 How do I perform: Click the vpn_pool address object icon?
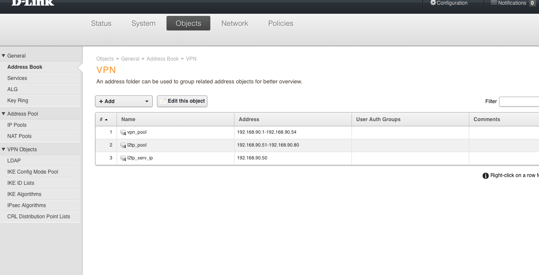(x=123, y=133)
